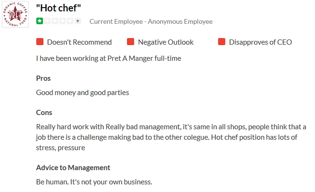Click the first green rating star
The height and width of the screenshot is (192, 315).
coord(40,21)
